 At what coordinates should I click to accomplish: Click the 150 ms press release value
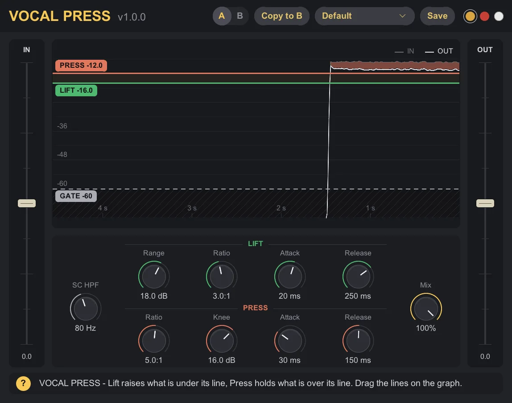pyautogui.click(x=358, y=360)
